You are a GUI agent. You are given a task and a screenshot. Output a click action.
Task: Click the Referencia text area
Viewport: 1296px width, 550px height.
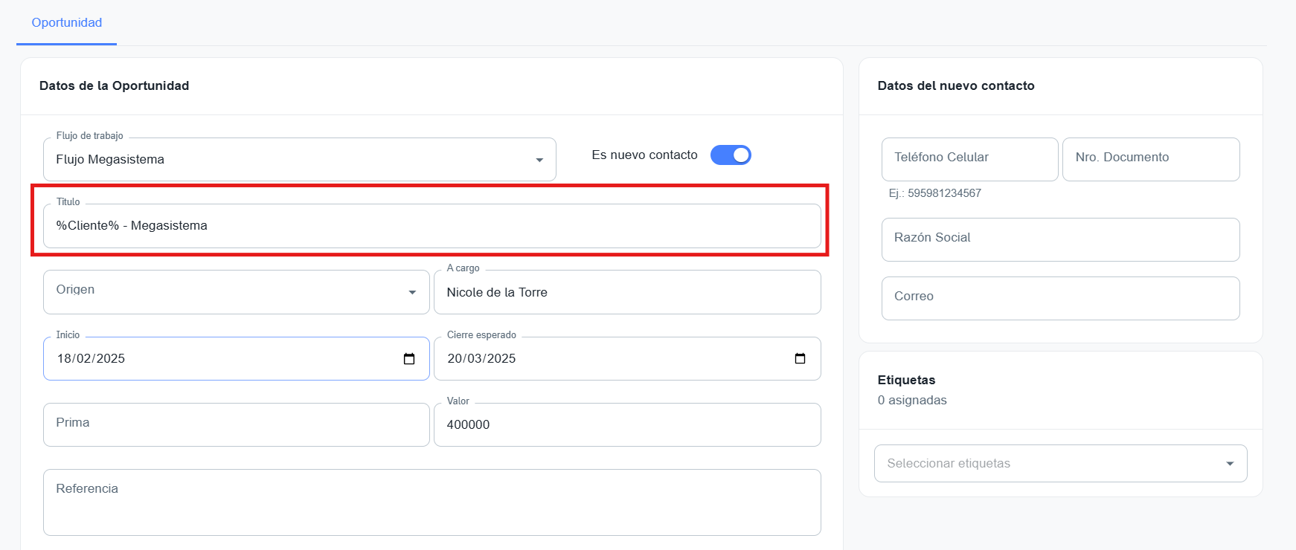coord(432,502)
